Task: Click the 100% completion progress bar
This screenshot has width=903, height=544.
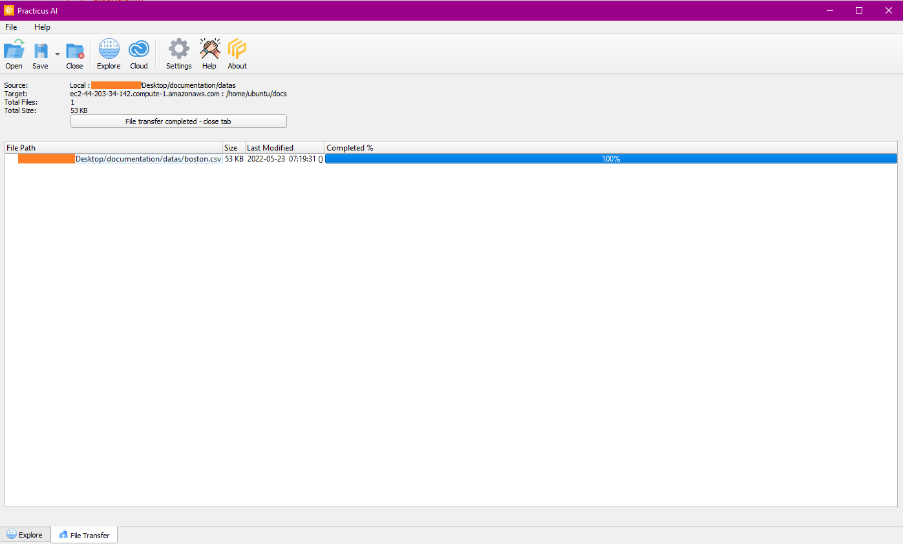Action: pyautogui.click(x=610, y=158)
